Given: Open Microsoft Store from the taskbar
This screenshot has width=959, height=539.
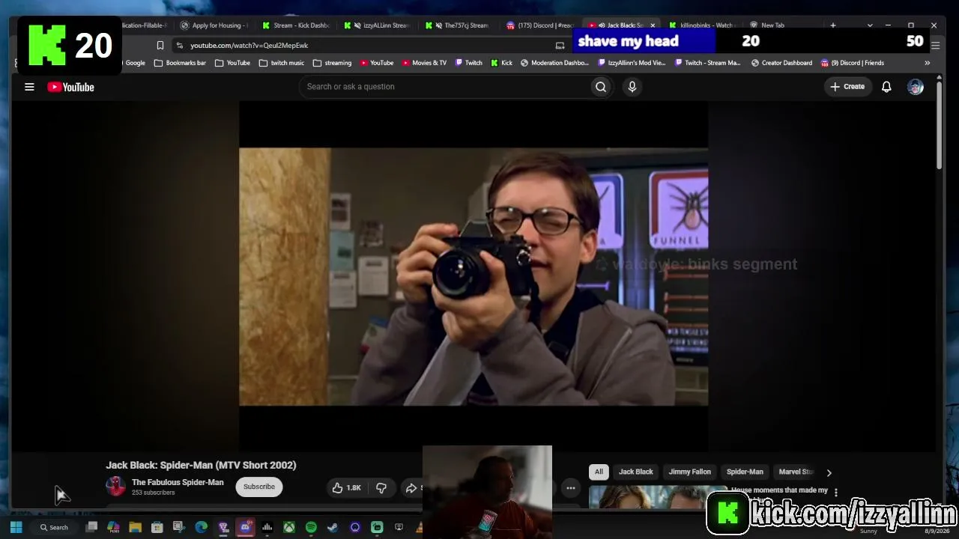Looking at the screenshot, I should pyautogui.click(x=157, y=527).
